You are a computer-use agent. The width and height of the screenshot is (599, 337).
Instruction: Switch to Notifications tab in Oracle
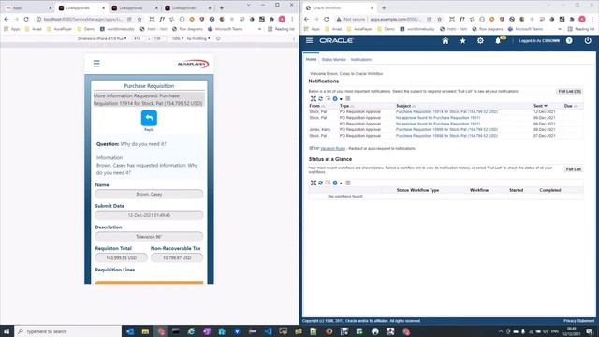[x=361, y=60]
